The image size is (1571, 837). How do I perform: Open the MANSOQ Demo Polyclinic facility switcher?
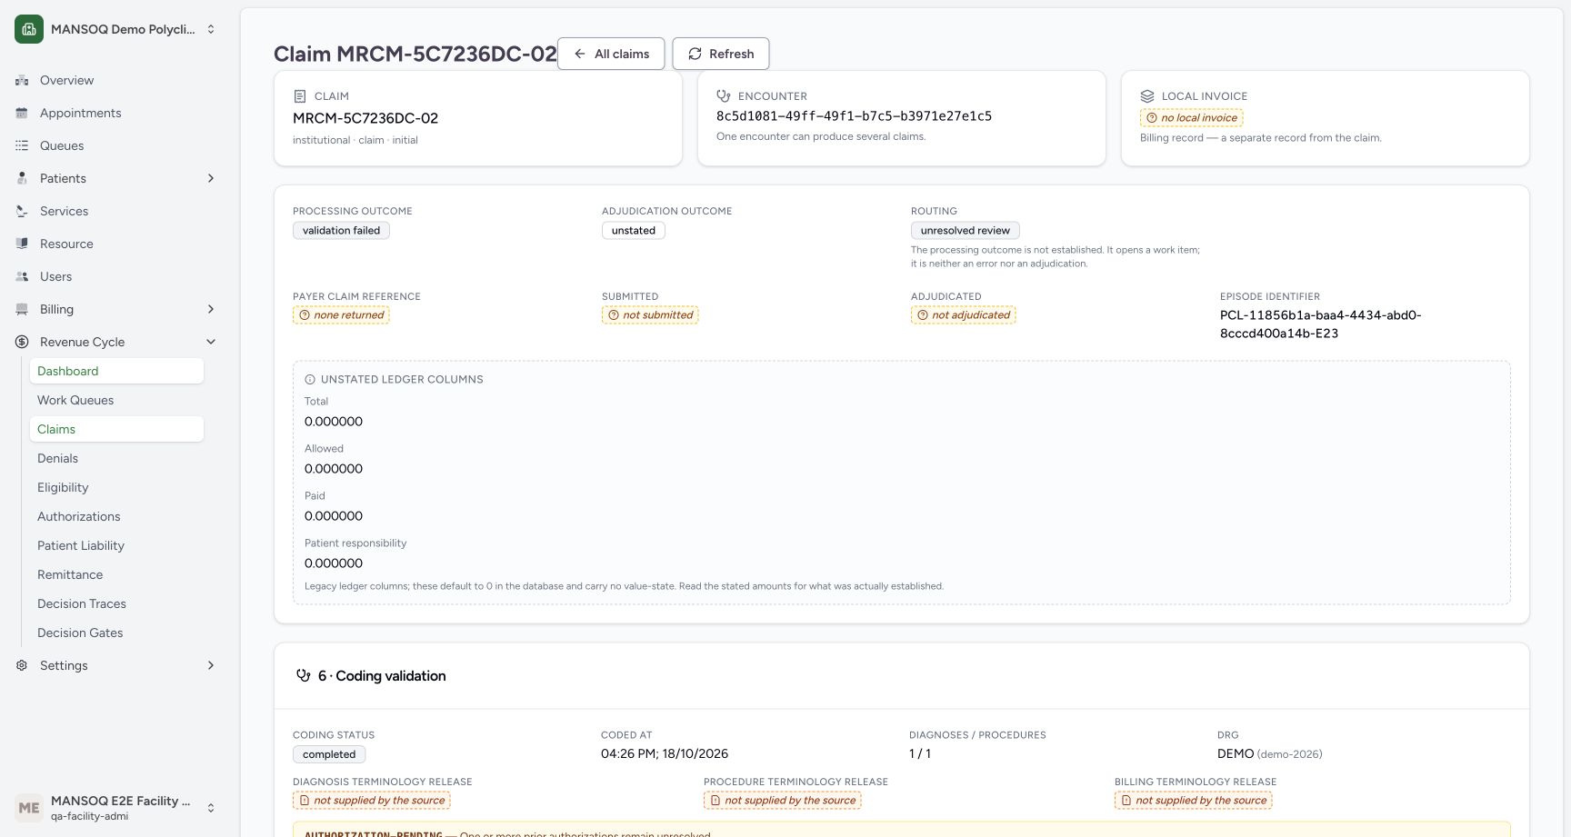[116, 29]
